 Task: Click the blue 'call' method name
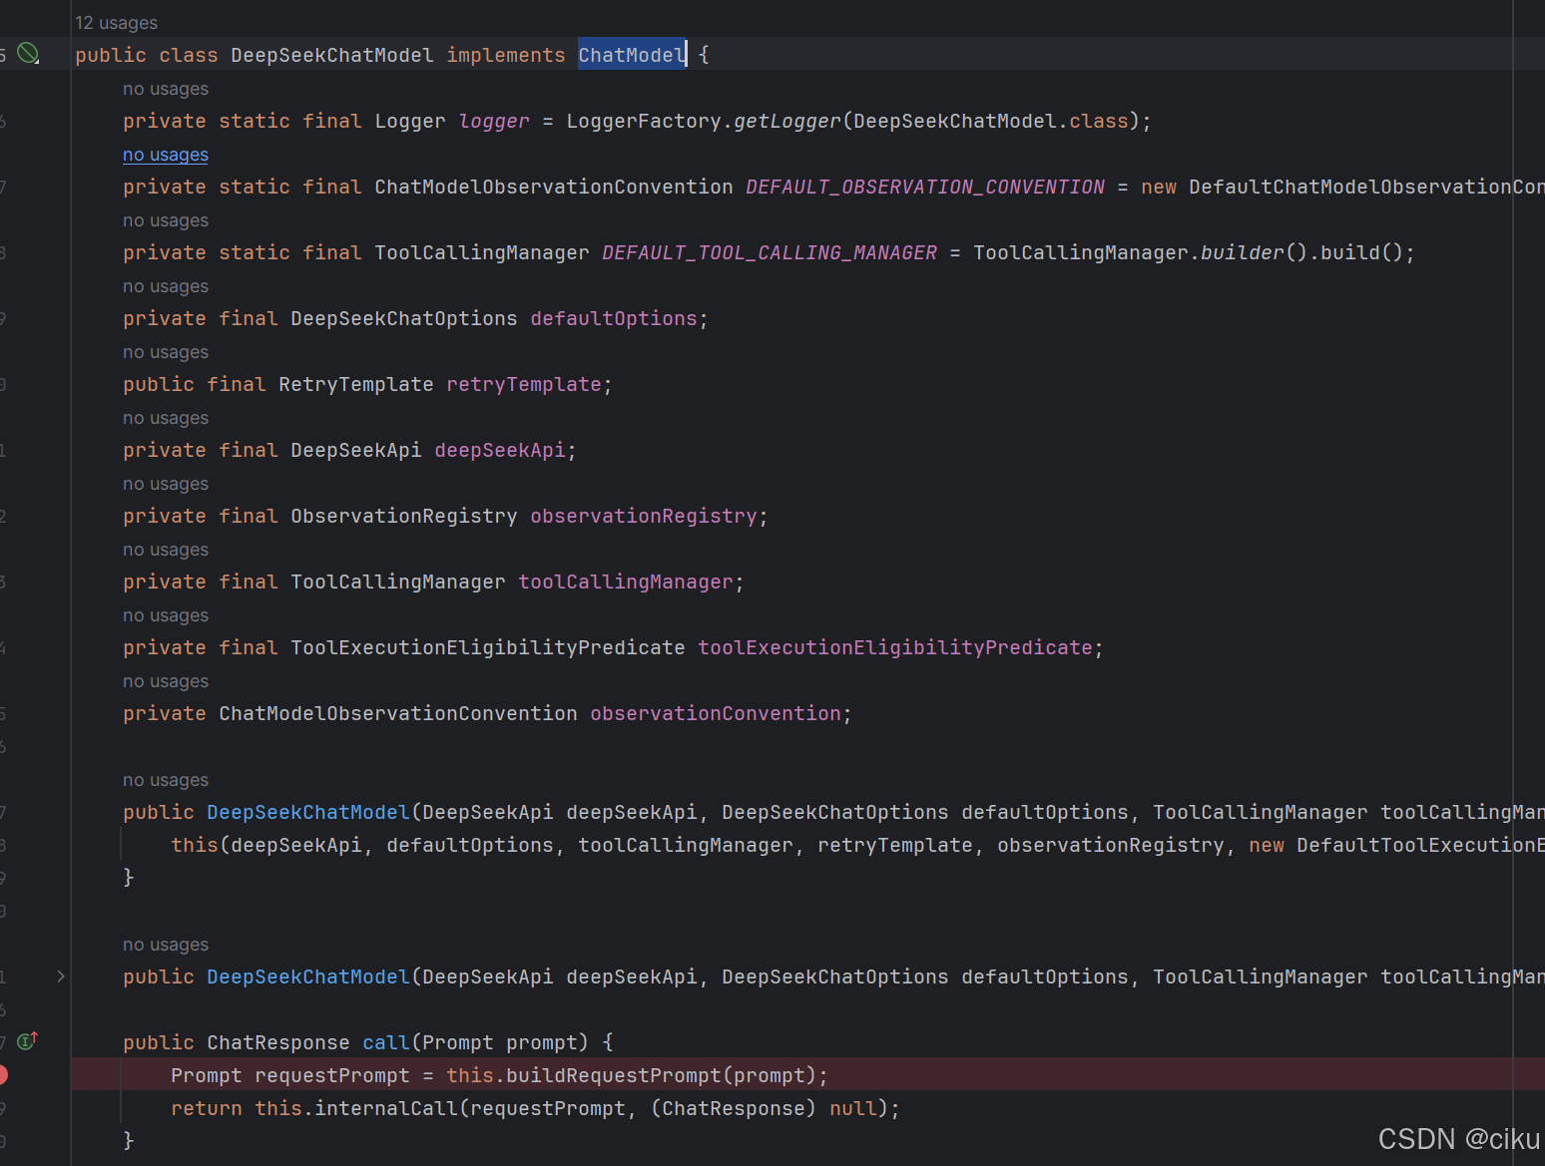[386, 1042]
